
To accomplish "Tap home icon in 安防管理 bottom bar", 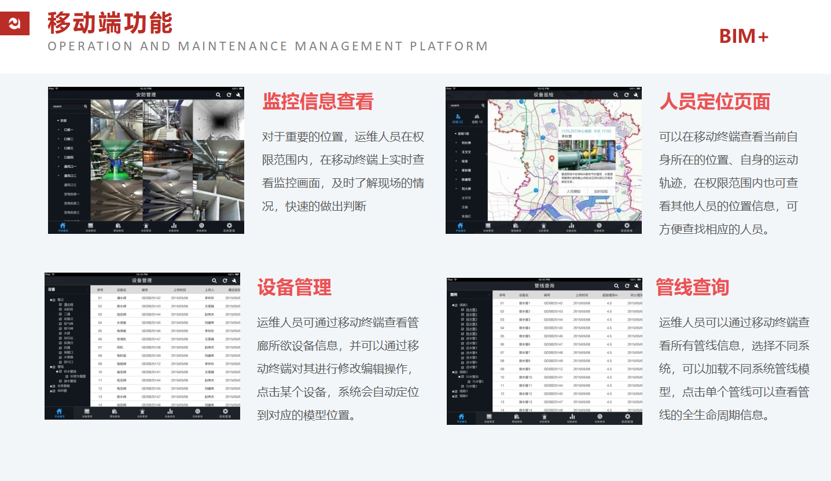I will [x=61, y=226].
